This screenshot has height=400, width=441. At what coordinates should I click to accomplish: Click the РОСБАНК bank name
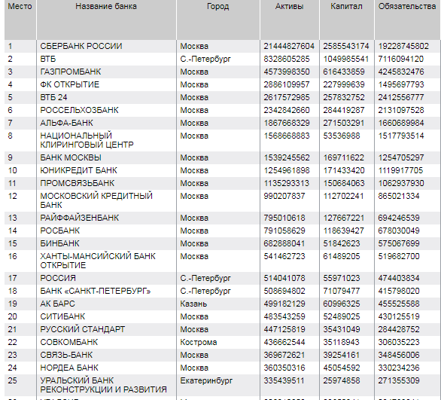[59, 231]
